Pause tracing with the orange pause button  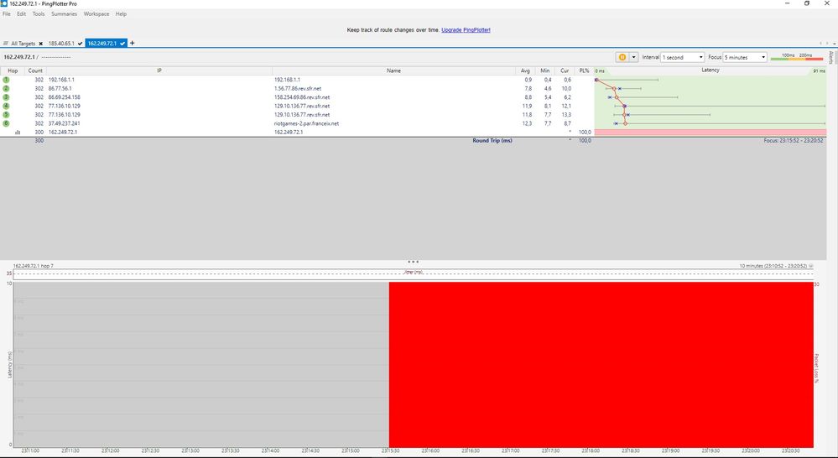[x=622, y=57]
